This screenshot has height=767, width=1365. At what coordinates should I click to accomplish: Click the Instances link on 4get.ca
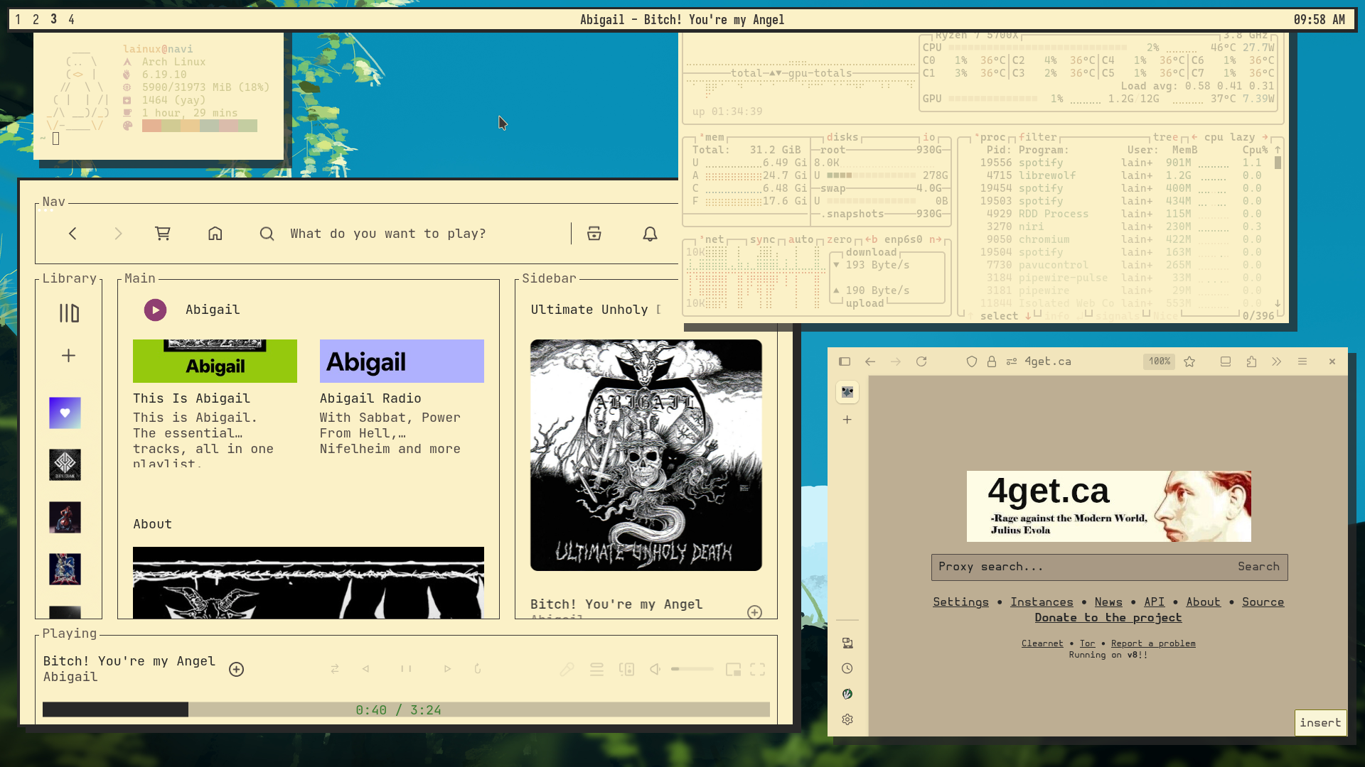[1042, 602]
